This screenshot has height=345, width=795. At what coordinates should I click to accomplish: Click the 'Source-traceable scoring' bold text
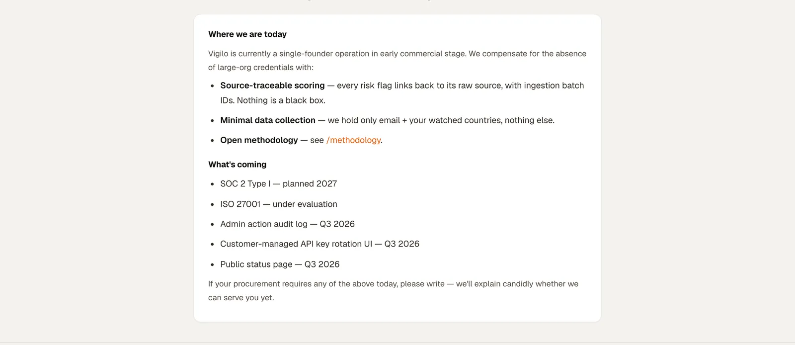(272, 86)
